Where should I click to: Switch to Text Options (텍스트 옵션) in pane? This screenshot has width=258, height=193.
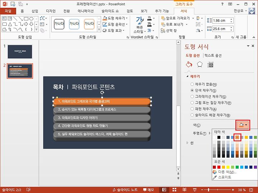(x=213, y=55)
